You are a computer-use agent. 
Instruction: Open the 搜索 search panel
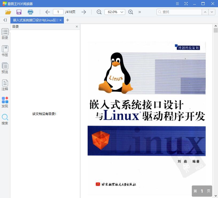pyautogui.click(x=5, y=119)
